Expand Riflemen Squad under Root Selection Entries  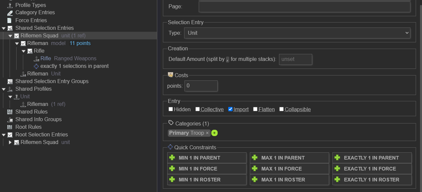pyautogui.click(x=10, y=142)
